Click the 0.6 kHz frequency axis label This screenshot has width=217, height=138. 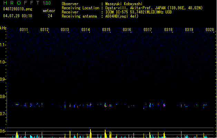click(3, 131)
